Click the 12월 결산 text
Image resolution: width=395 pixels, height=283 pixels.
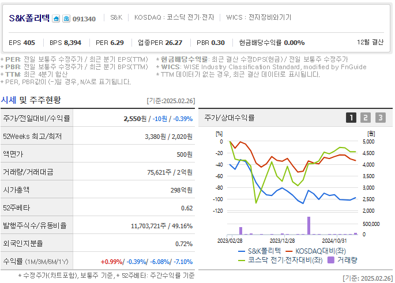coord(370,42)
